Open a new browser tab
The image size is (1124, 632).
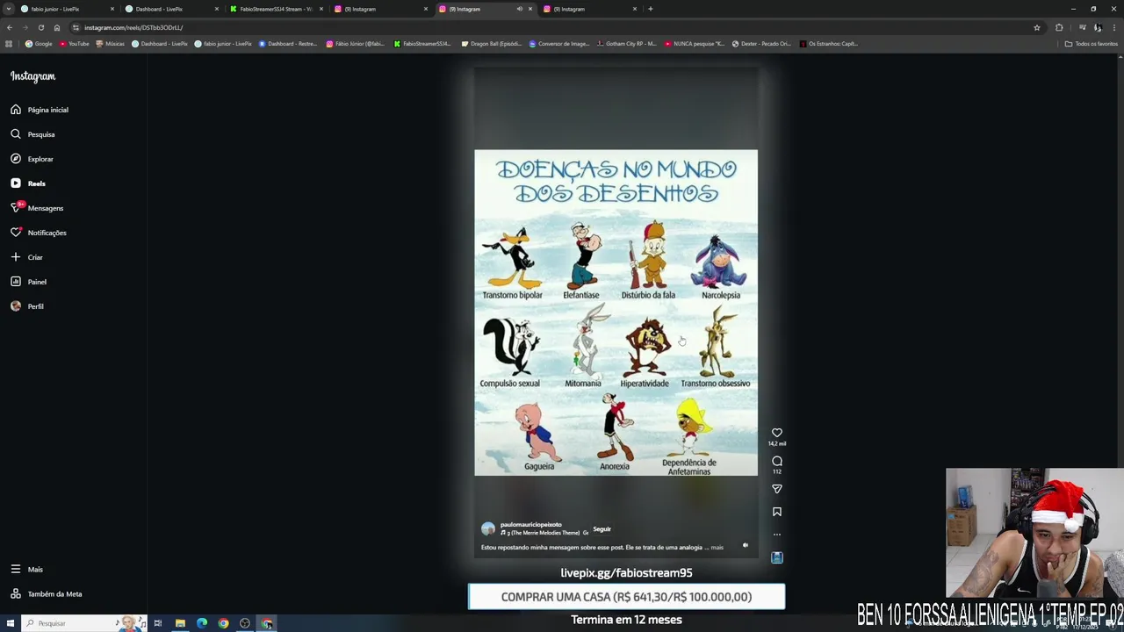point(650,9)
